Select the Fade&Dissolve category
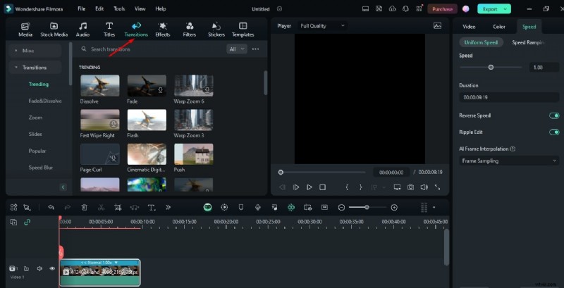Screen dimensions: 564x288 pyautogui.click(x=45, y=101)
